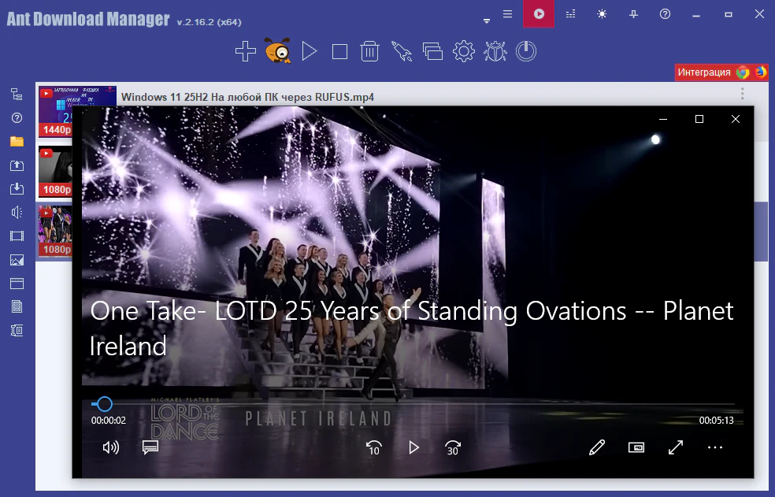Skip back 10 seconds in the player
The width and height of the screenshot is (775, 497).
pos(373,447)
